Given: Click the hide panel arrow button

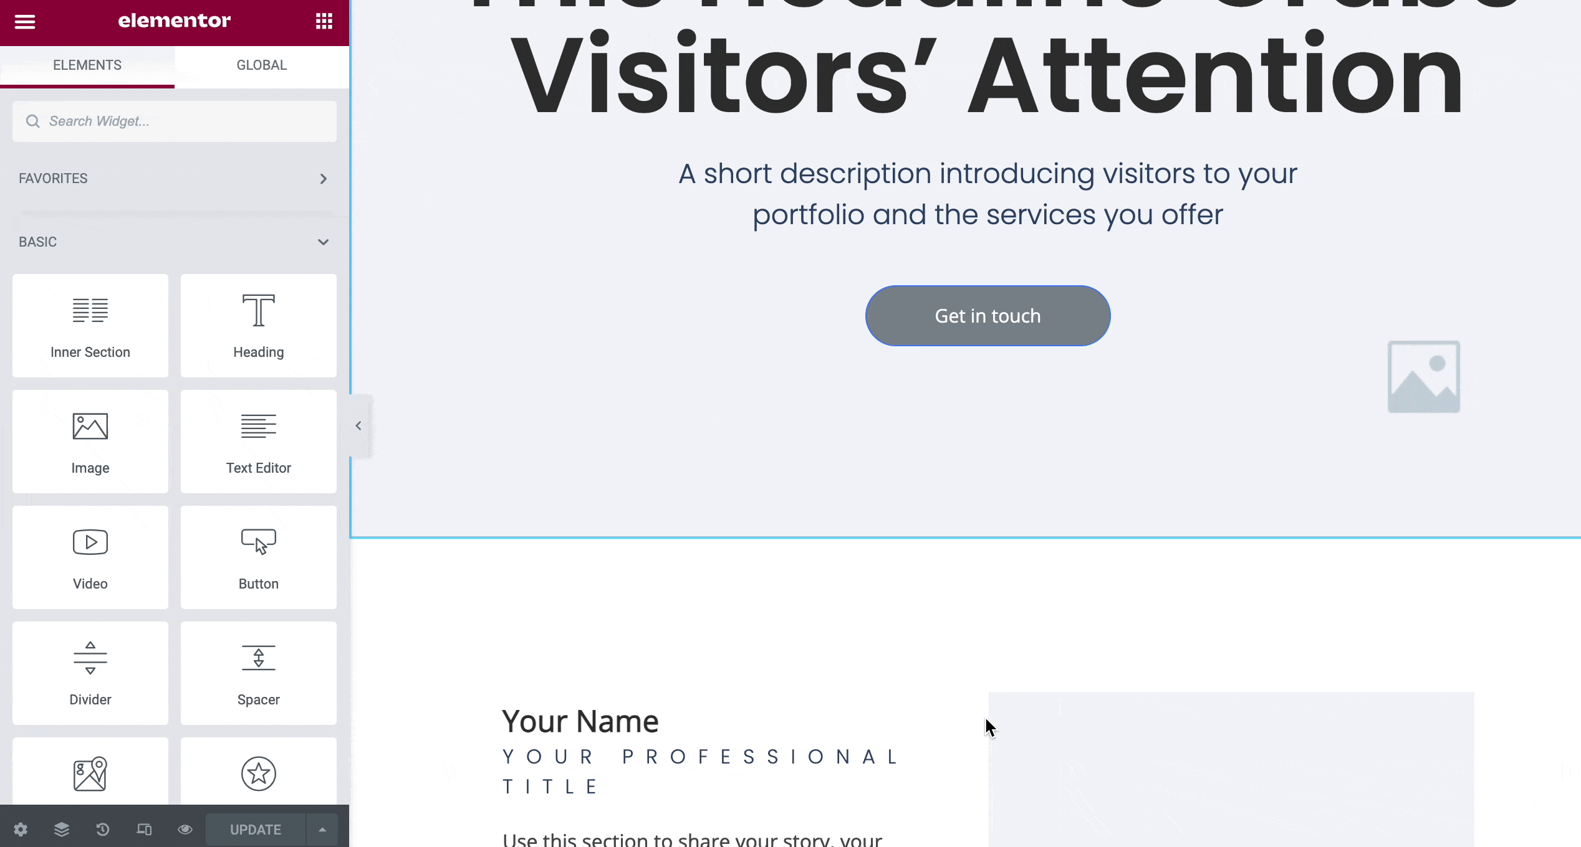Looking at the screenshot, I should (358, 425).
